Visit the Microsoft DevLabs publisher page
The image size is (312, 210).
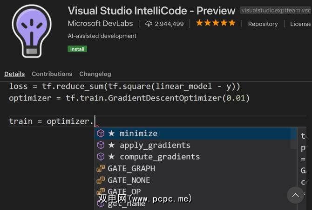tap(100, 24)
